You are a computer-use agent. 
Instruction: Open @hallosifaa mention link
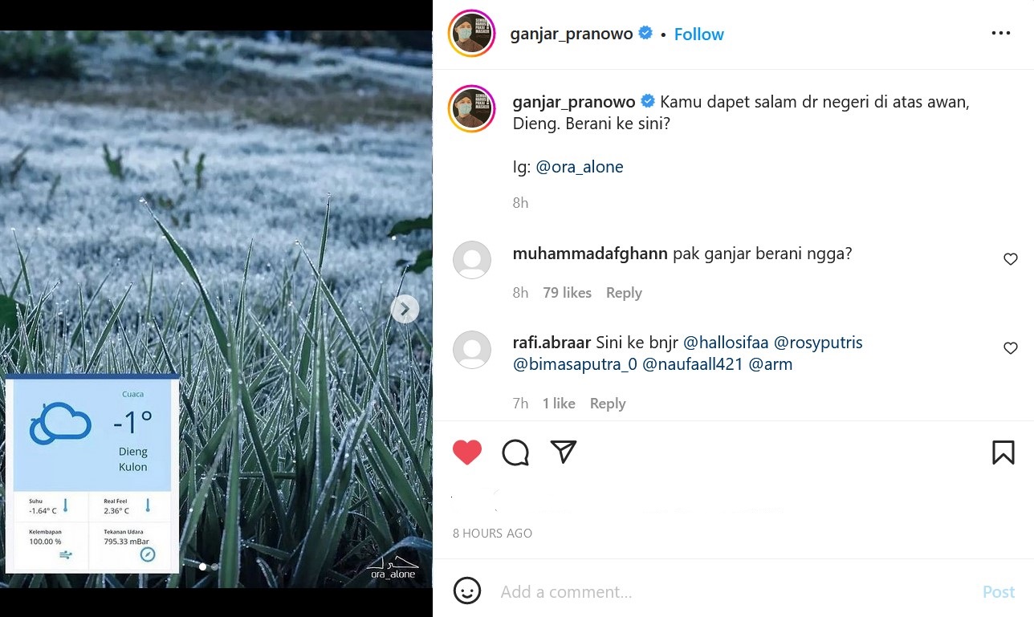(x=726, y=343)
